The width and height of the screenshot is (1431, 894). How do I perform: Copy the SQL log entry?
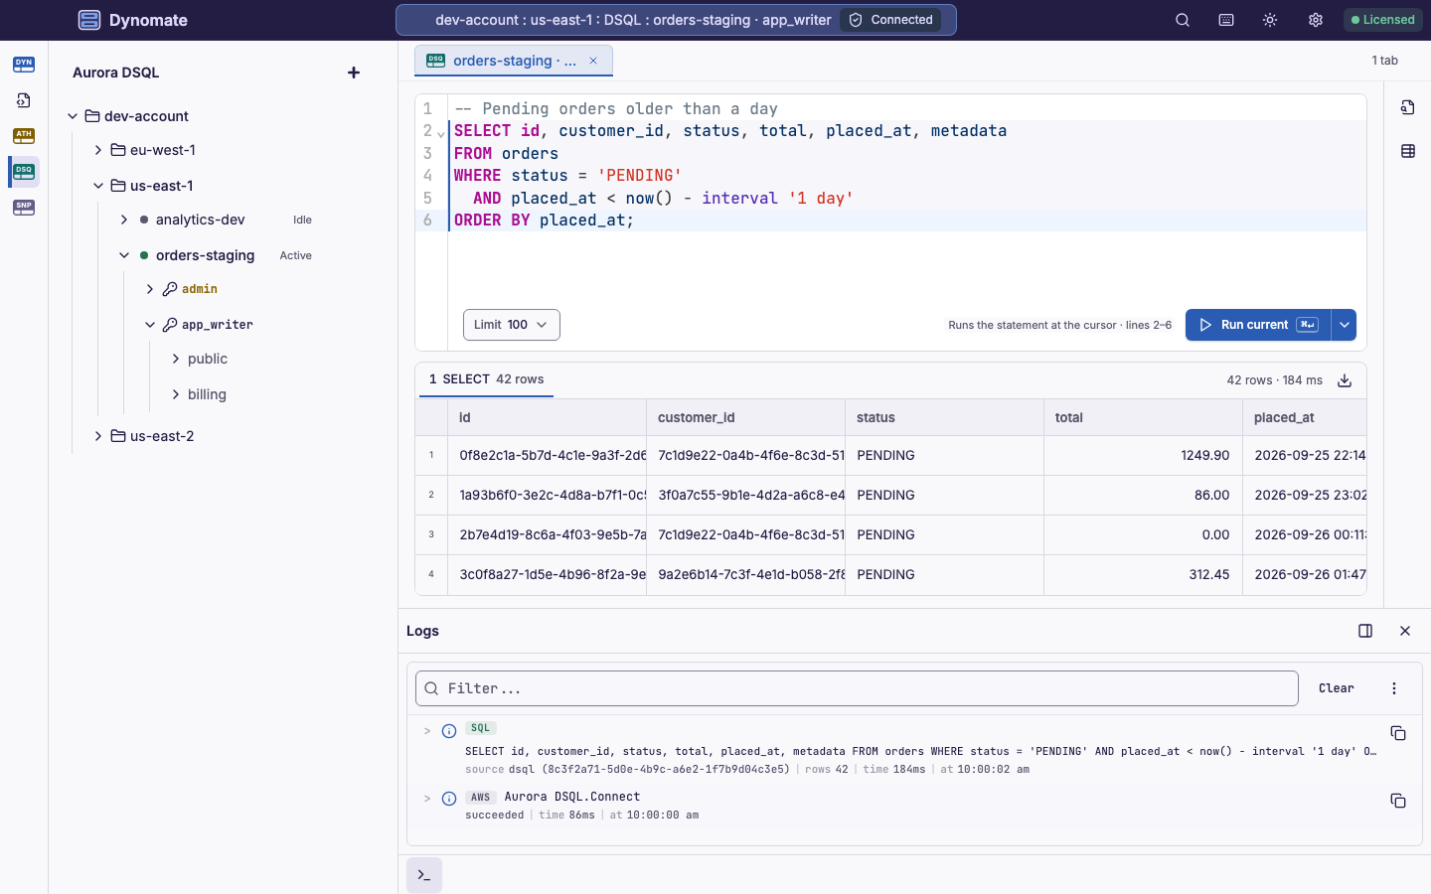point(1398,733)
